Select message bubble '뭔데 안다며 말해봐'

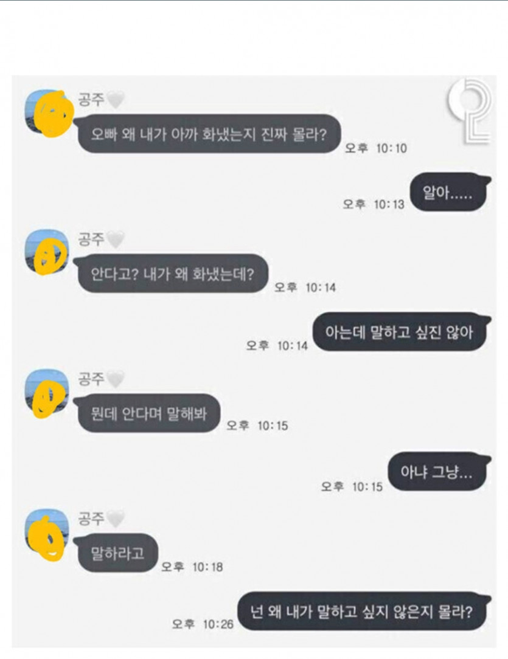pyautogui.click(x=148, y=413)
